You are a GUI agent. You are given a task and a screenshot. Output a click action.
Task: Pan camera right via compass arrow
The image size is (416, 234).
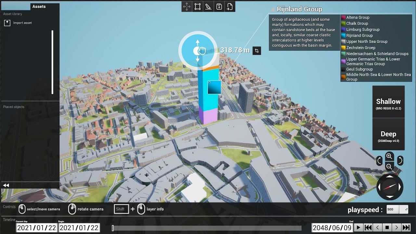(400, 187)
